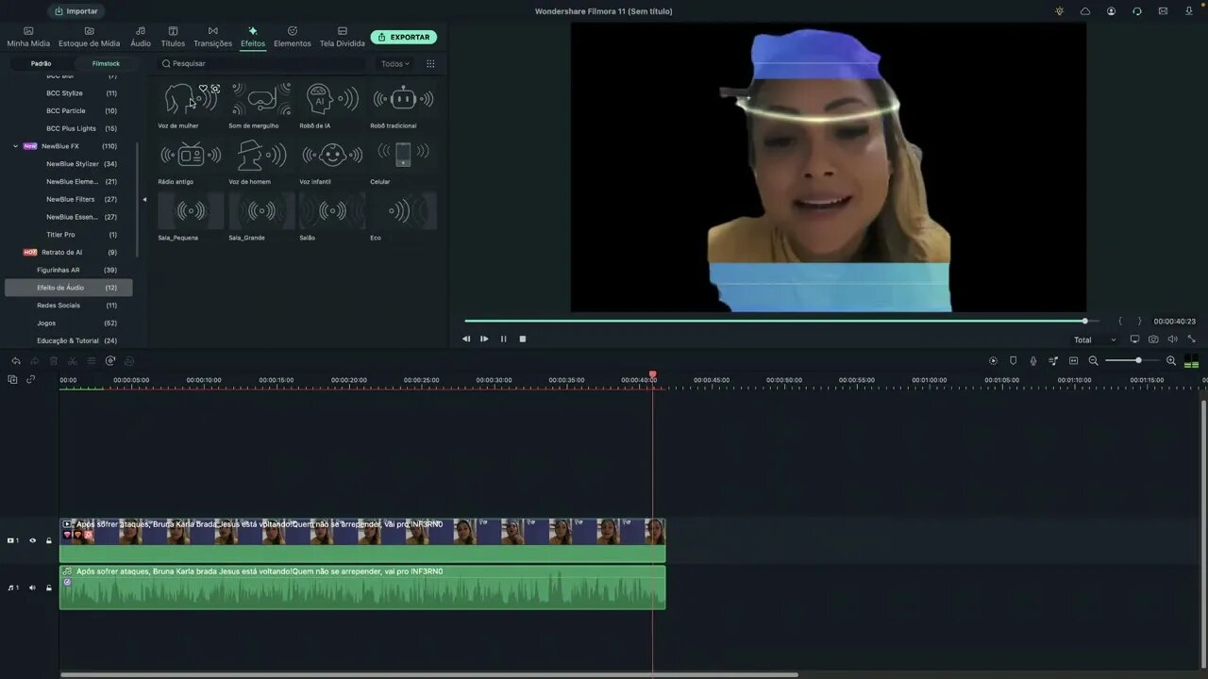
Task: Open the Transições tab
Action: click(x=212, y=37)
